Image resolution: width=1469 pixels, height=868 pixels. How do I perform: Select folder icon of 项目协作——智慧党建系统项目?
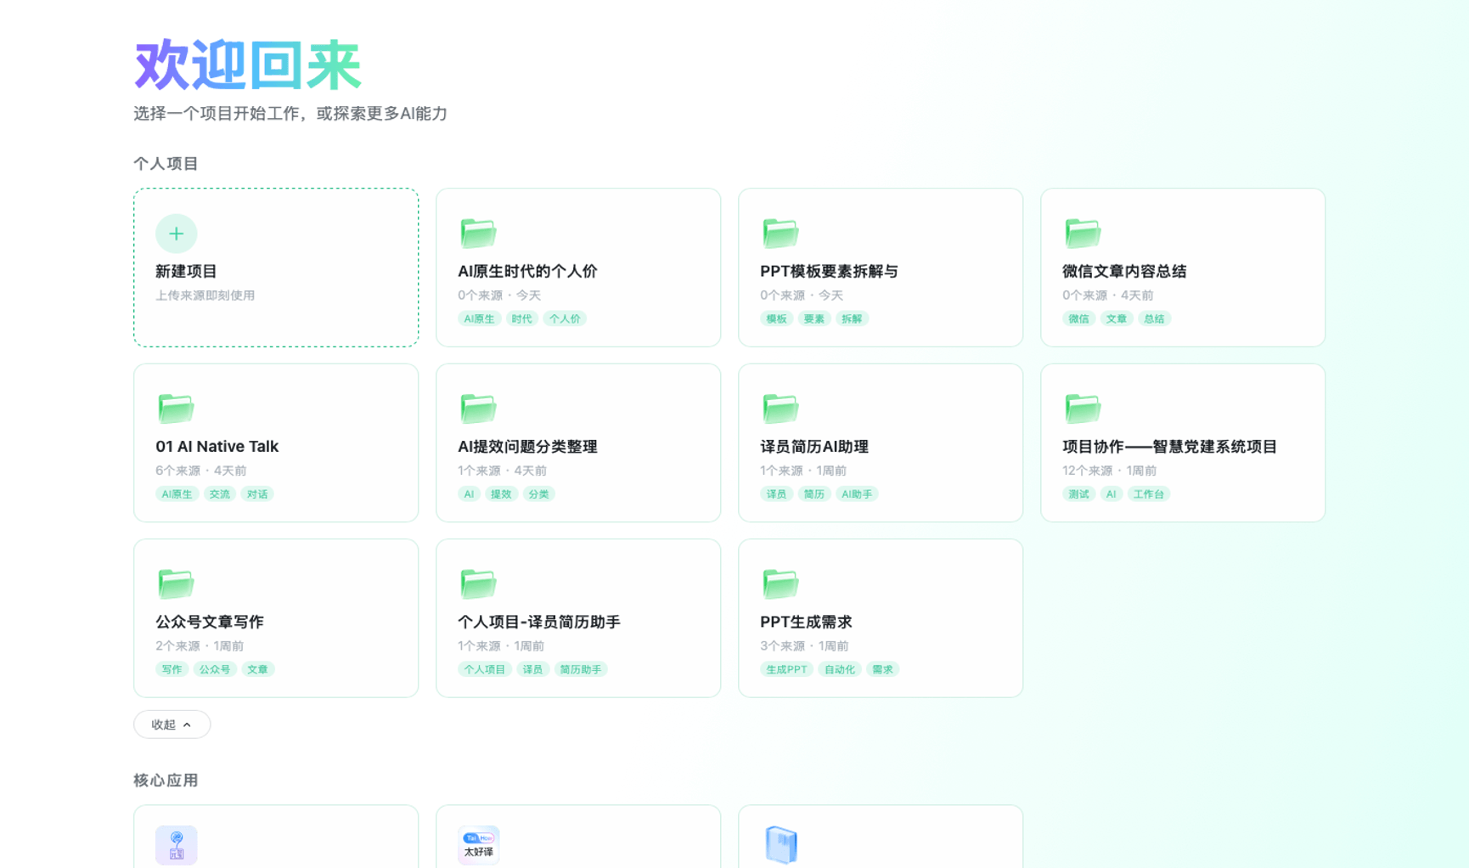1083,409
